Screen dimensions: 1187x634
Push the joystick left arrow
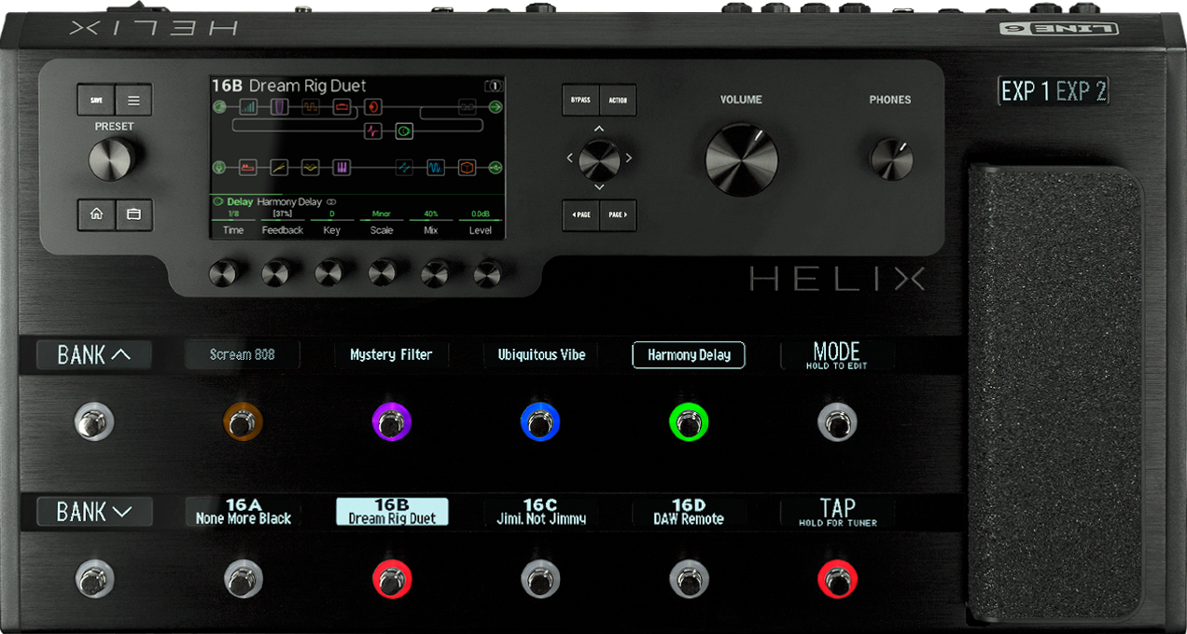pos(569,158)
